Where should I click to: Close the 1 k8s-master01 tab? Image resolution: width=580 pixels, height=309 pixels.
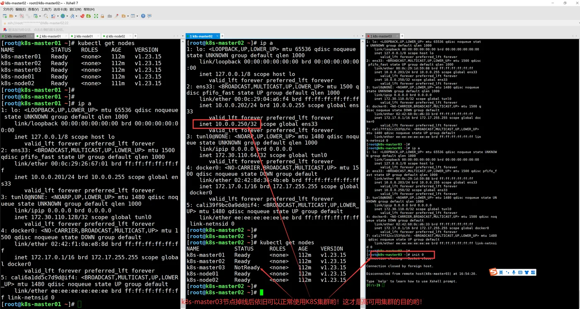[32, 36]
